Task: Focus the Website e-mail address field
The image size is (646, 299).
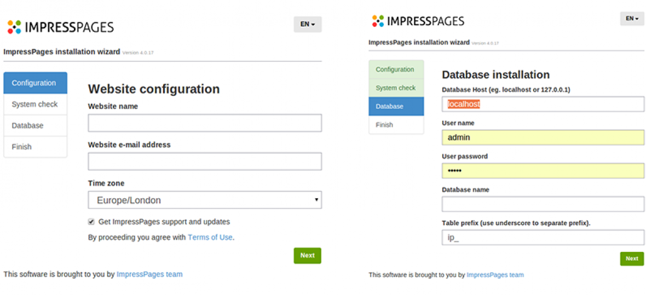Action: [205, 162]
